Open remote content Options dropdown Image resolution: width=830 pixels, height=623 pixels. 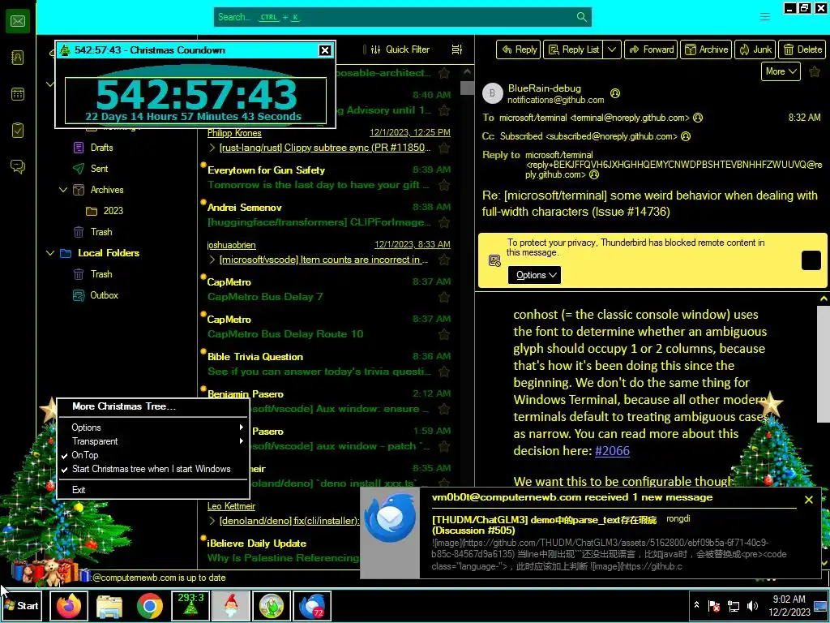[x=534, y=275]
